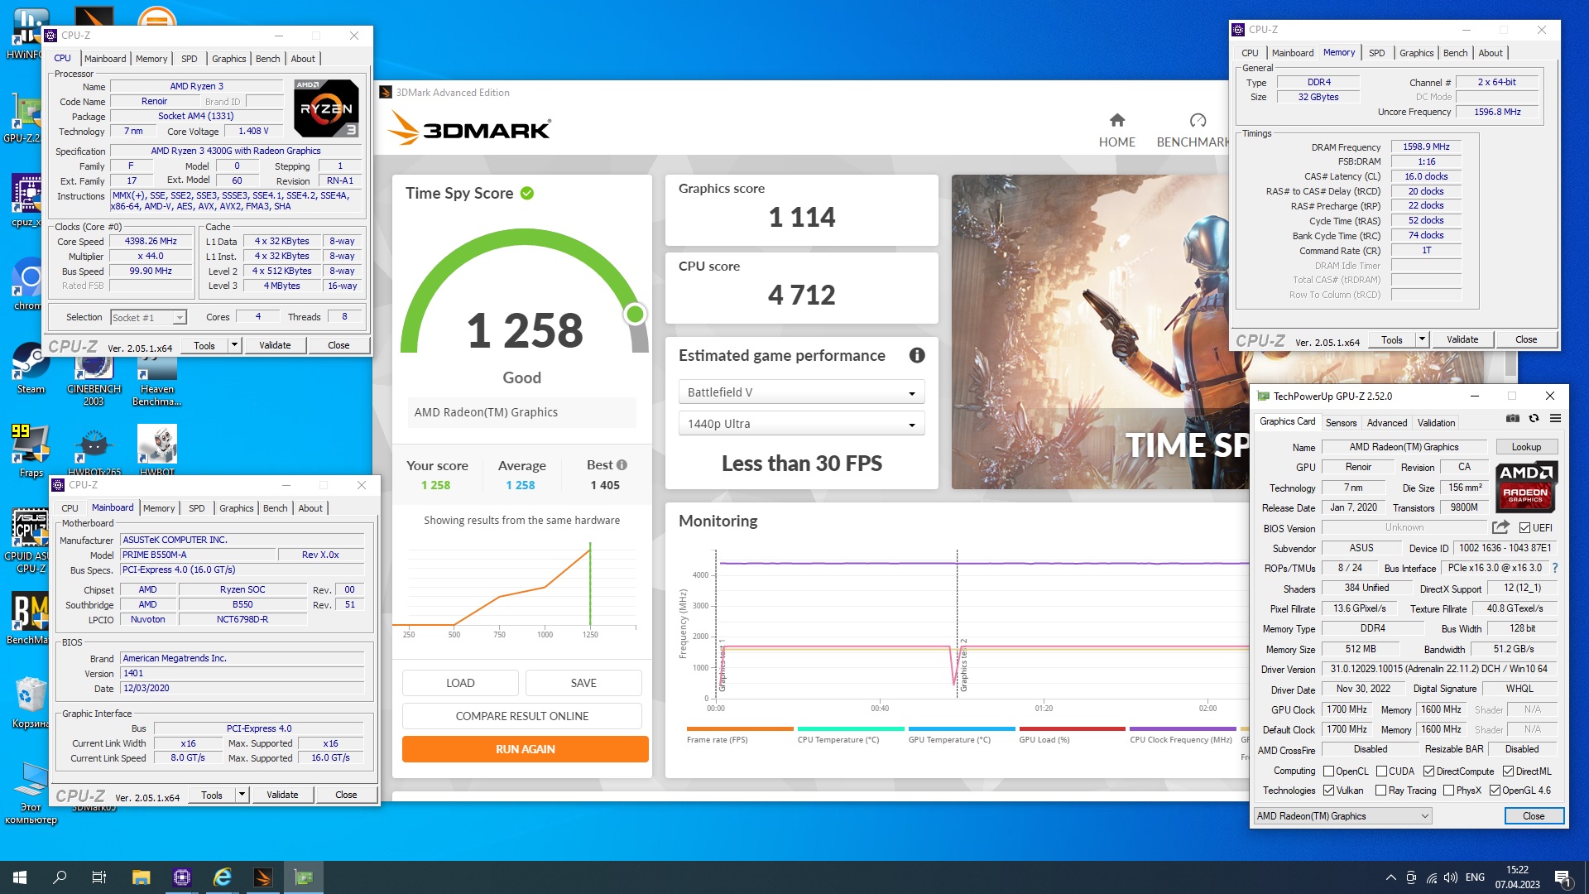Click the BIOS export share icon in GPU-Z
The height and width of the screenshot is (894, 1589).
[1500, 526]
